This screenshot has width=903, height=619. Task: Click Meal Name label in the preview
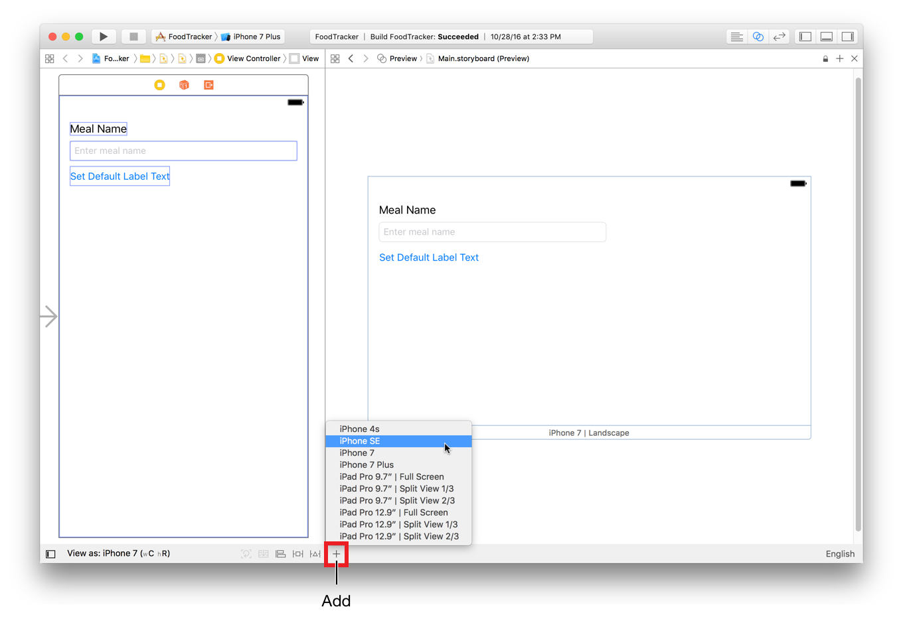coord(407,210)
